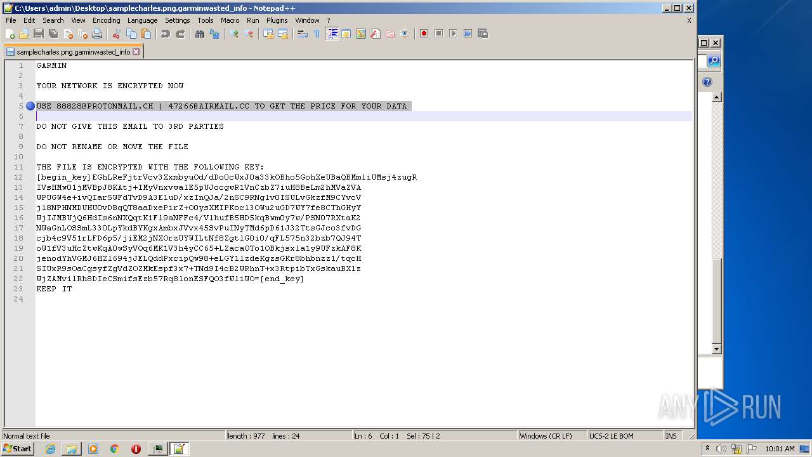Click the Zoom Out toolbar icon
The image size is (812, 457).
click(249, 34)
